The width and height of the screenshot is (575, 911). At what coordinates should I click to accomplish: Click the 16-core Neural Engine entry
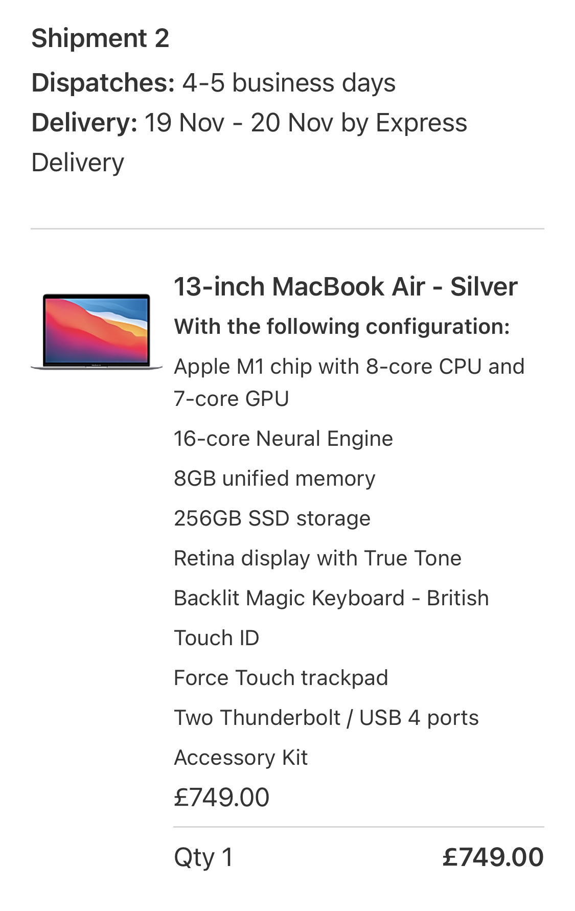coord(283,439)
